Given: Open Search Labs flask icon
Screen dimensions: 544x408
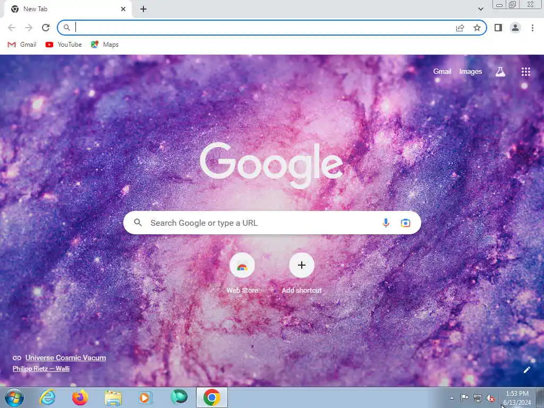Looking at the screenshot, I should click(x=500, y=72).
